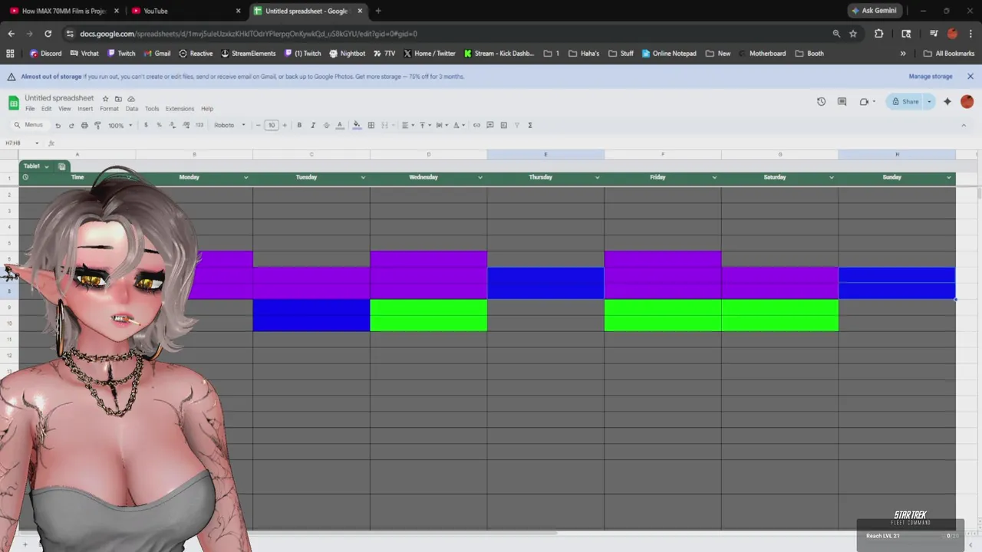View cloud document status
Viewport: 982px width, 552px height.
pyautogui.click(x=131, y=99)
